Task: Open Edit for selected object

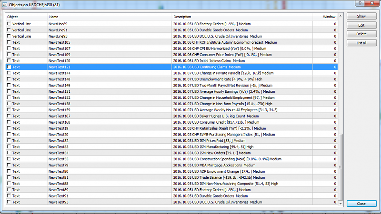Action: [361, 25]
